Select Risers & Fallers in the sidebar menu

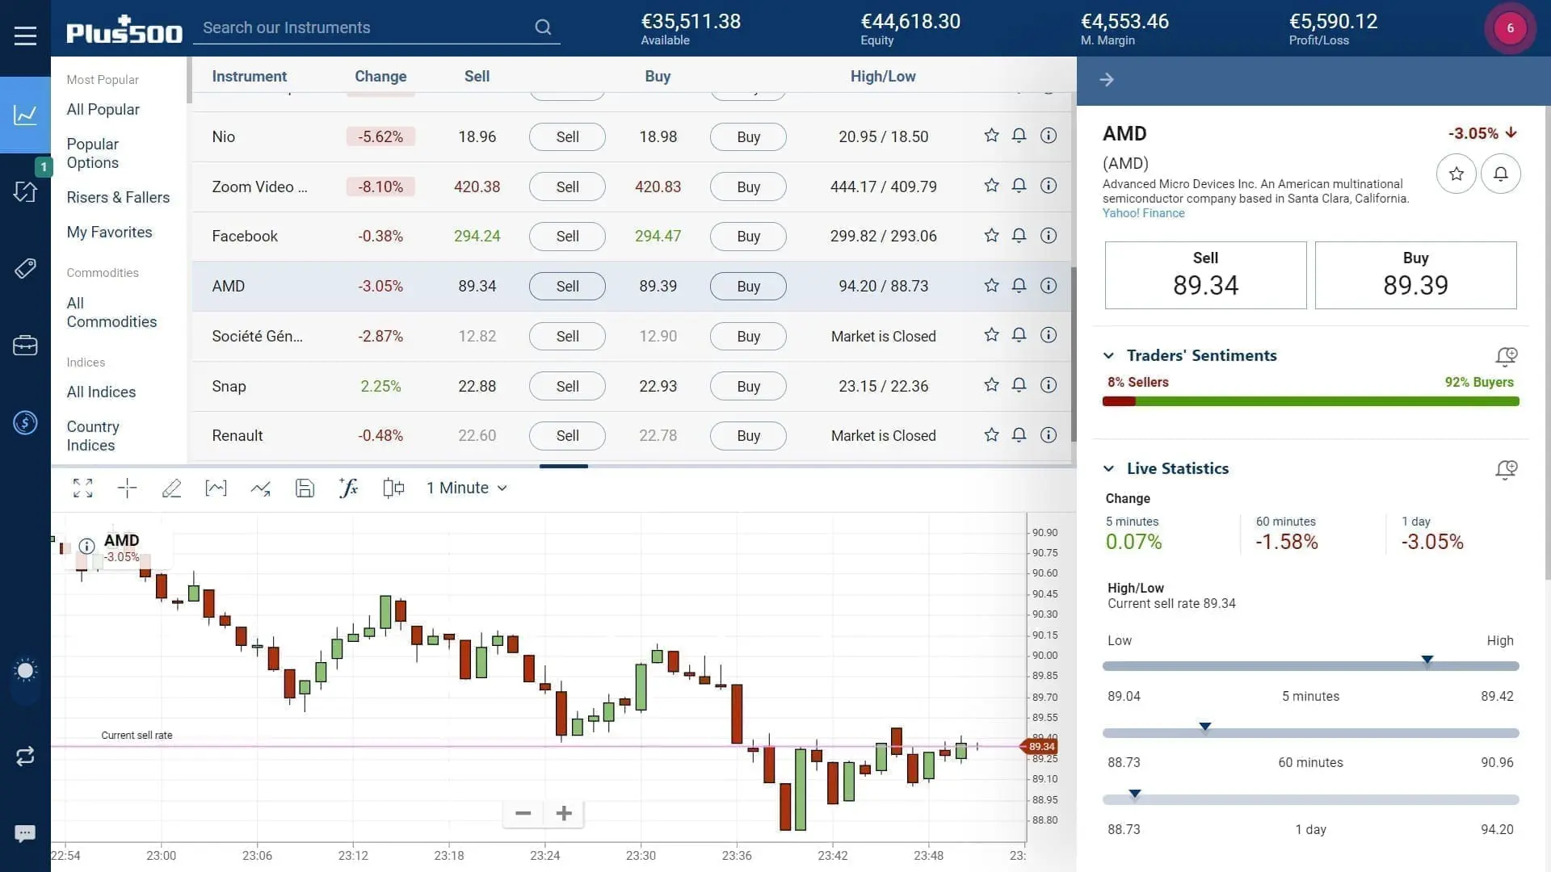click(118, 197)
